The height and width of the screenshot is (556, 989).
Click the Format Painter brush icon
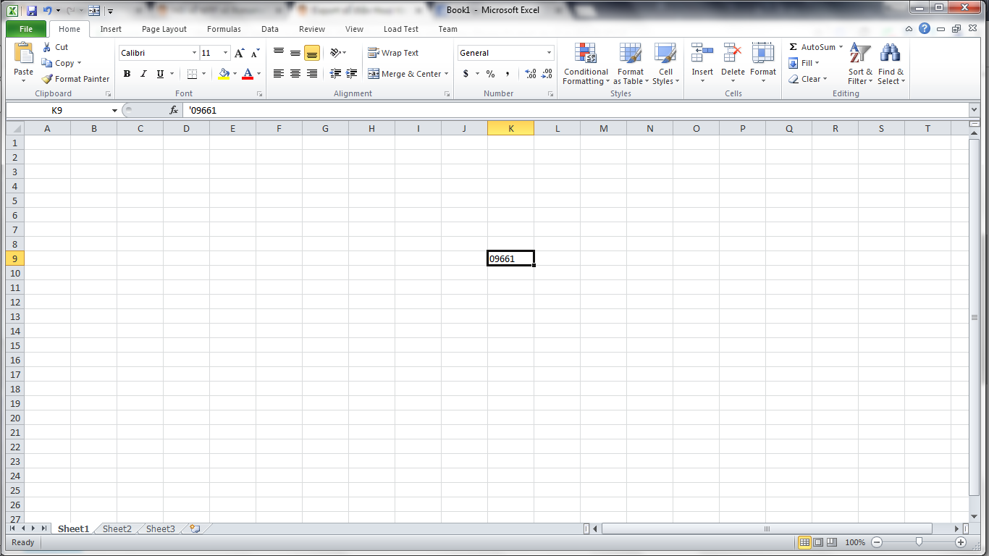48,79
